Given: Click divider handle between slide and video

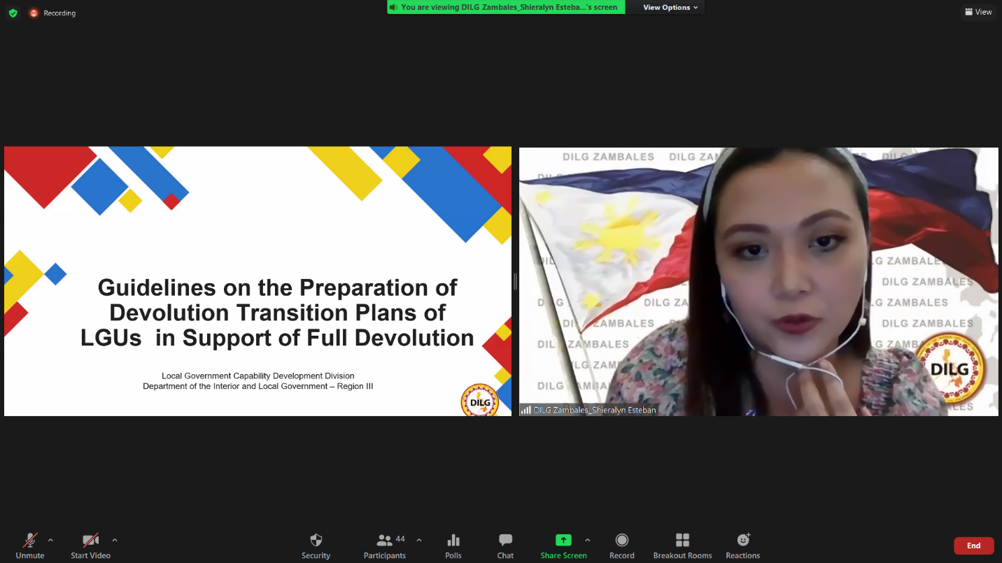Looking at the screenshot, I should 515,281.
